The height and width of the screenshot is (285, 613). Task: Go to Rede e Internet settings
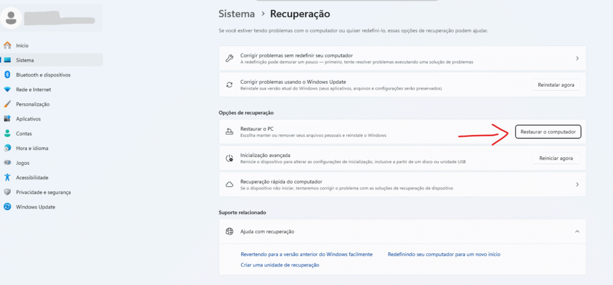(51, 90)
